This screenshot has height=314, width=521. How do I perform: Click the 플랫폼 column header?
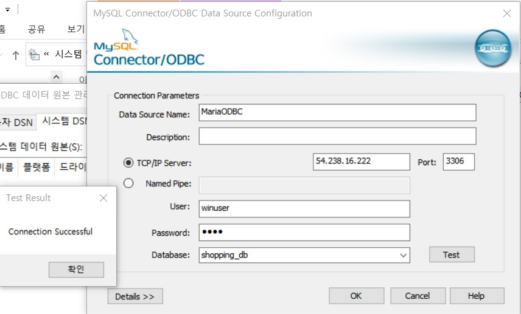click(37, 167)
